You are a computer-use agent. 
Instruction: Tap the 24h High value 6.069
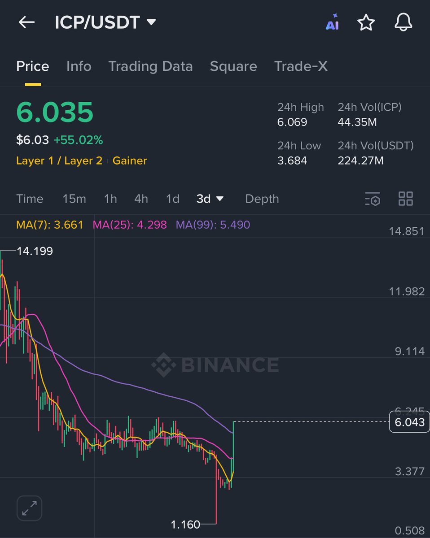click(292, 122)
